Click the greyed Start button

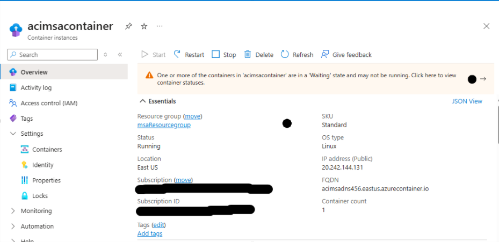[154, 55]
